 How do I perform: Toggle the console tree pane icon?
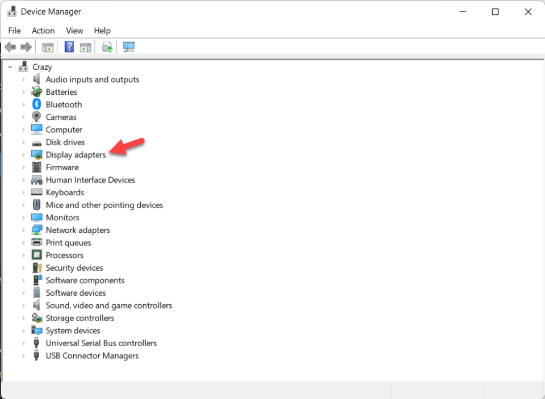48,47
